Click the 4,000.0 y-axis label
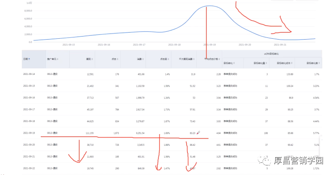 pyautogui.click(x=28, y=27)
